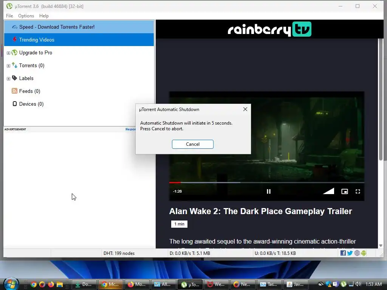Launch Chrome from quick launch
The image size is (387, 290).
click(34, 284)
